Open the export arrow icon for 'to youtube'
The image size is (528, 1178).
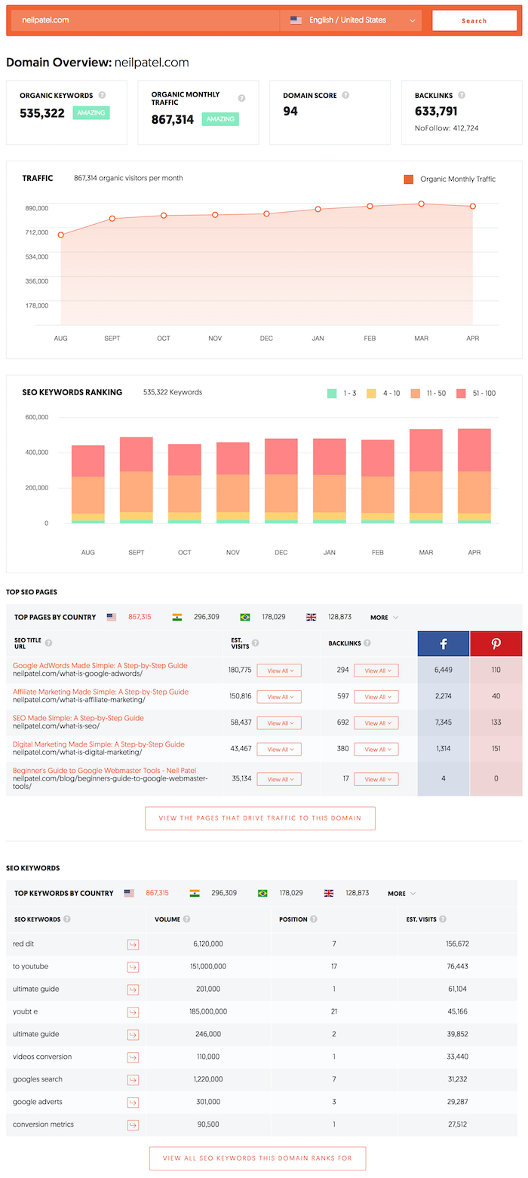point(133,967)
